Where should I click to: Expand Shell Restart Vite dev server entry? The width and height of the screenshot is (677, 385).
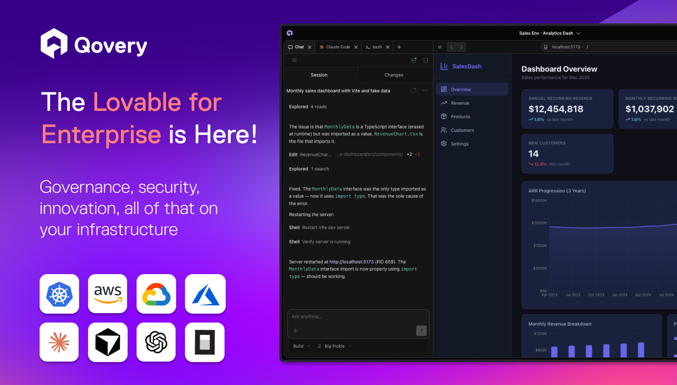[320, 227]
